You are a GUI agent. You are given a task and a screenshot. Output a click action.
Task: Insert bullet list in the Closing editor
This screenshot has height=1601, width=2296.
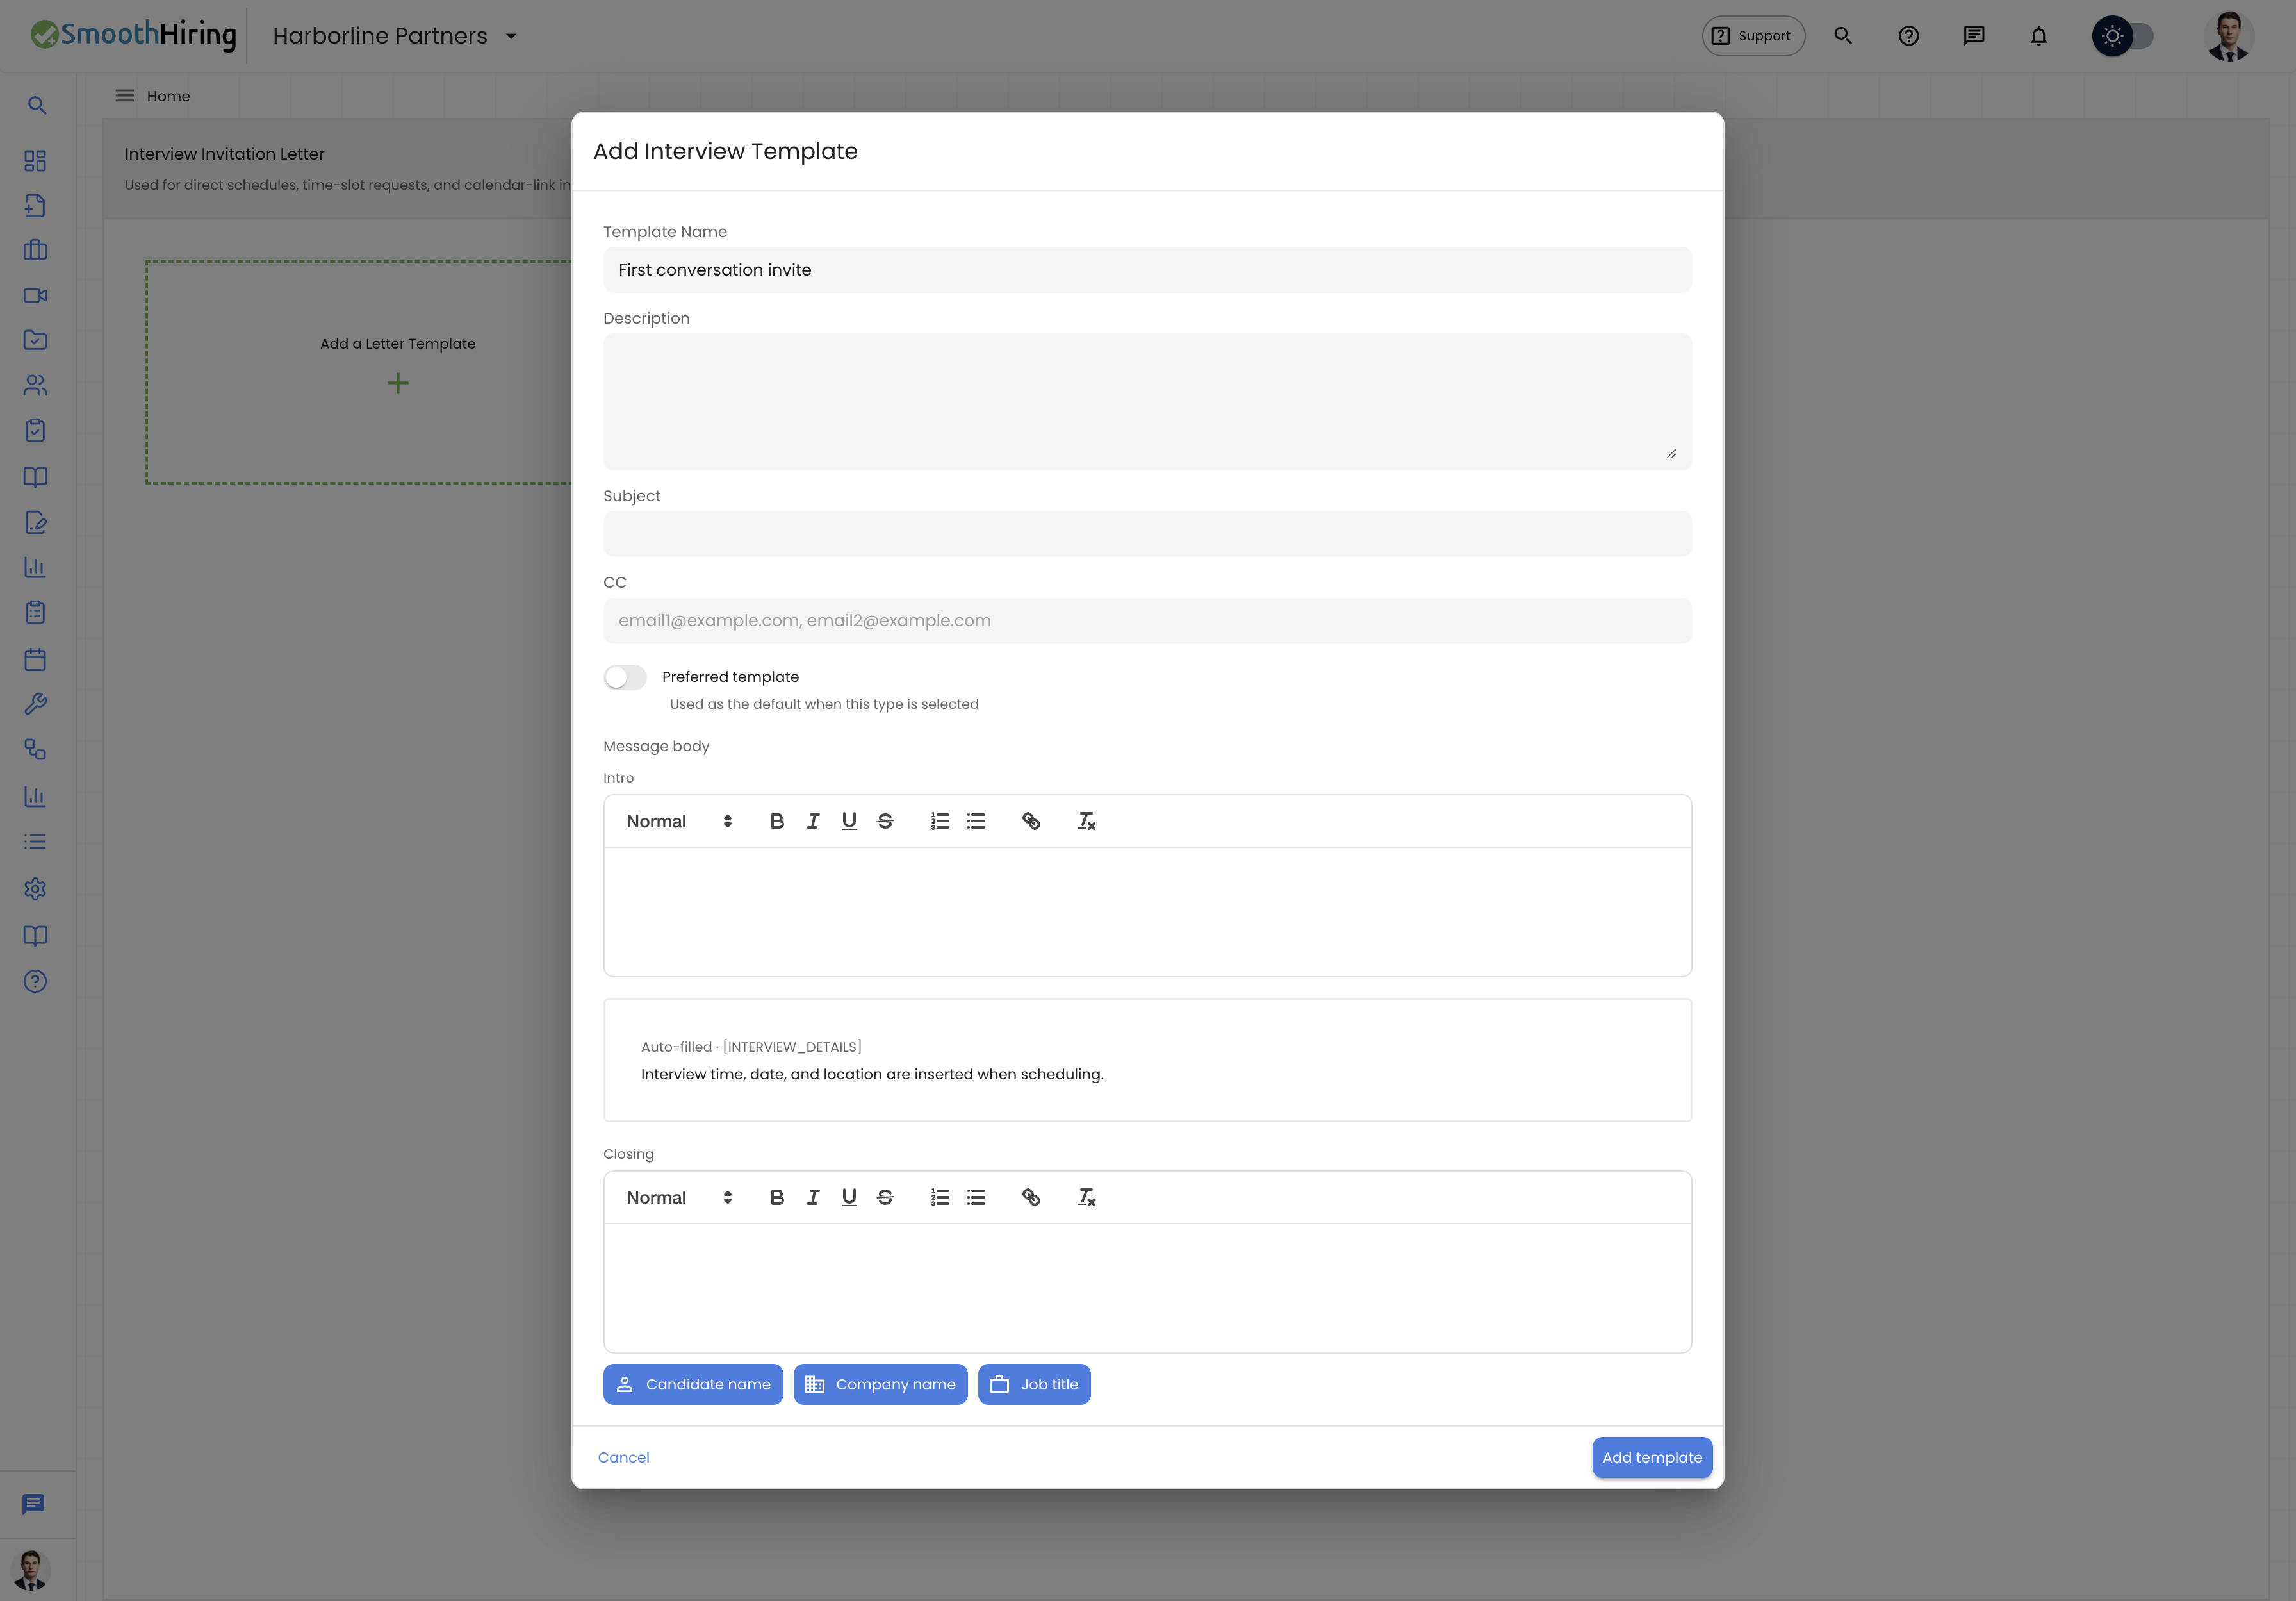(x=976, y=1198)
